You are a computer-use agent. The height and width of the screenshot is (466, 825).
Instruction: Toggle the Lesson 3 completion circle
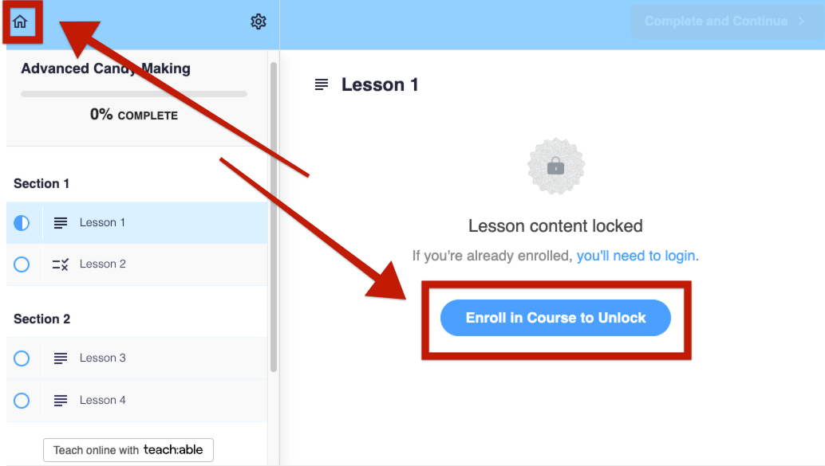click(22, 358)
